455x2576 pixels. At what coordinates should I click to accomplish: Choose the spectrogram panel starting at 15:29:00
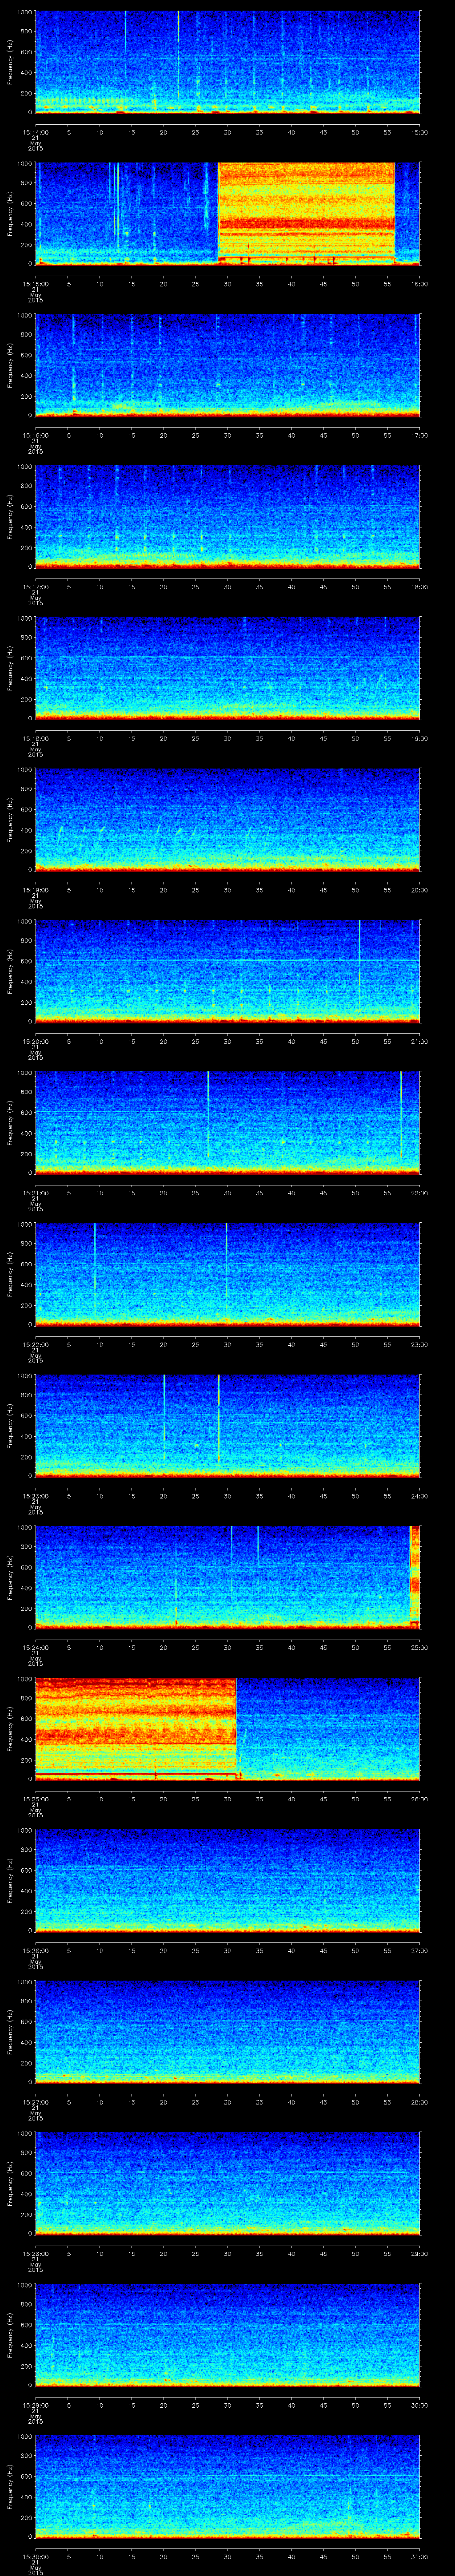point(227,2336)
